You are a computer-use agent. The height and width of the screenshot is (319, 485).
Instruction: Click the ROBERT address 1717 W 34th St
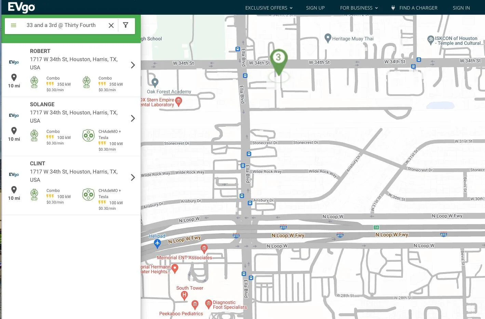74,64
